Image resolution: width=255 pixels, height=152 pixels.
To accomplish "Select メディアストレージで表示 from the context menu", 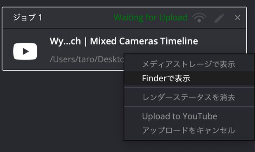I will tap(189, 64).
